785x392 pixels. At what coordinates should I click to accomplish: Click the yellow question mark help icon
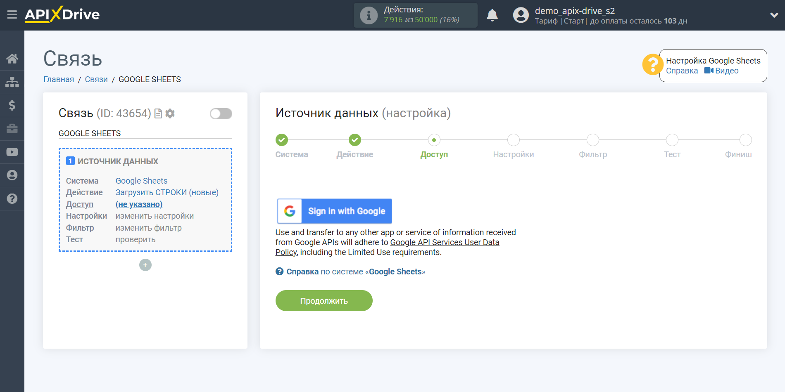point(652,65)
